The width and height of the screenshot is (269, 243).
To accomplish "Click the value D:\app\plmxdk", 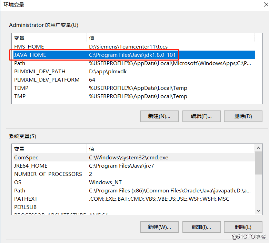I will tap(108, 71).
